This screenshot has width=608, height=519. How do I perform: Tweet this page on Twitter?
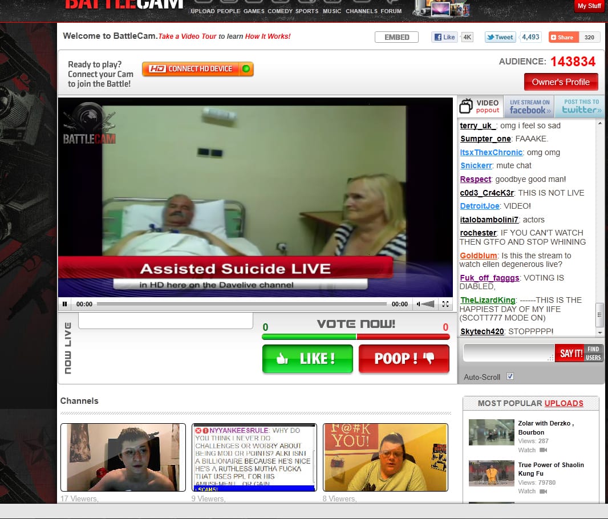(x=500, y=37)
